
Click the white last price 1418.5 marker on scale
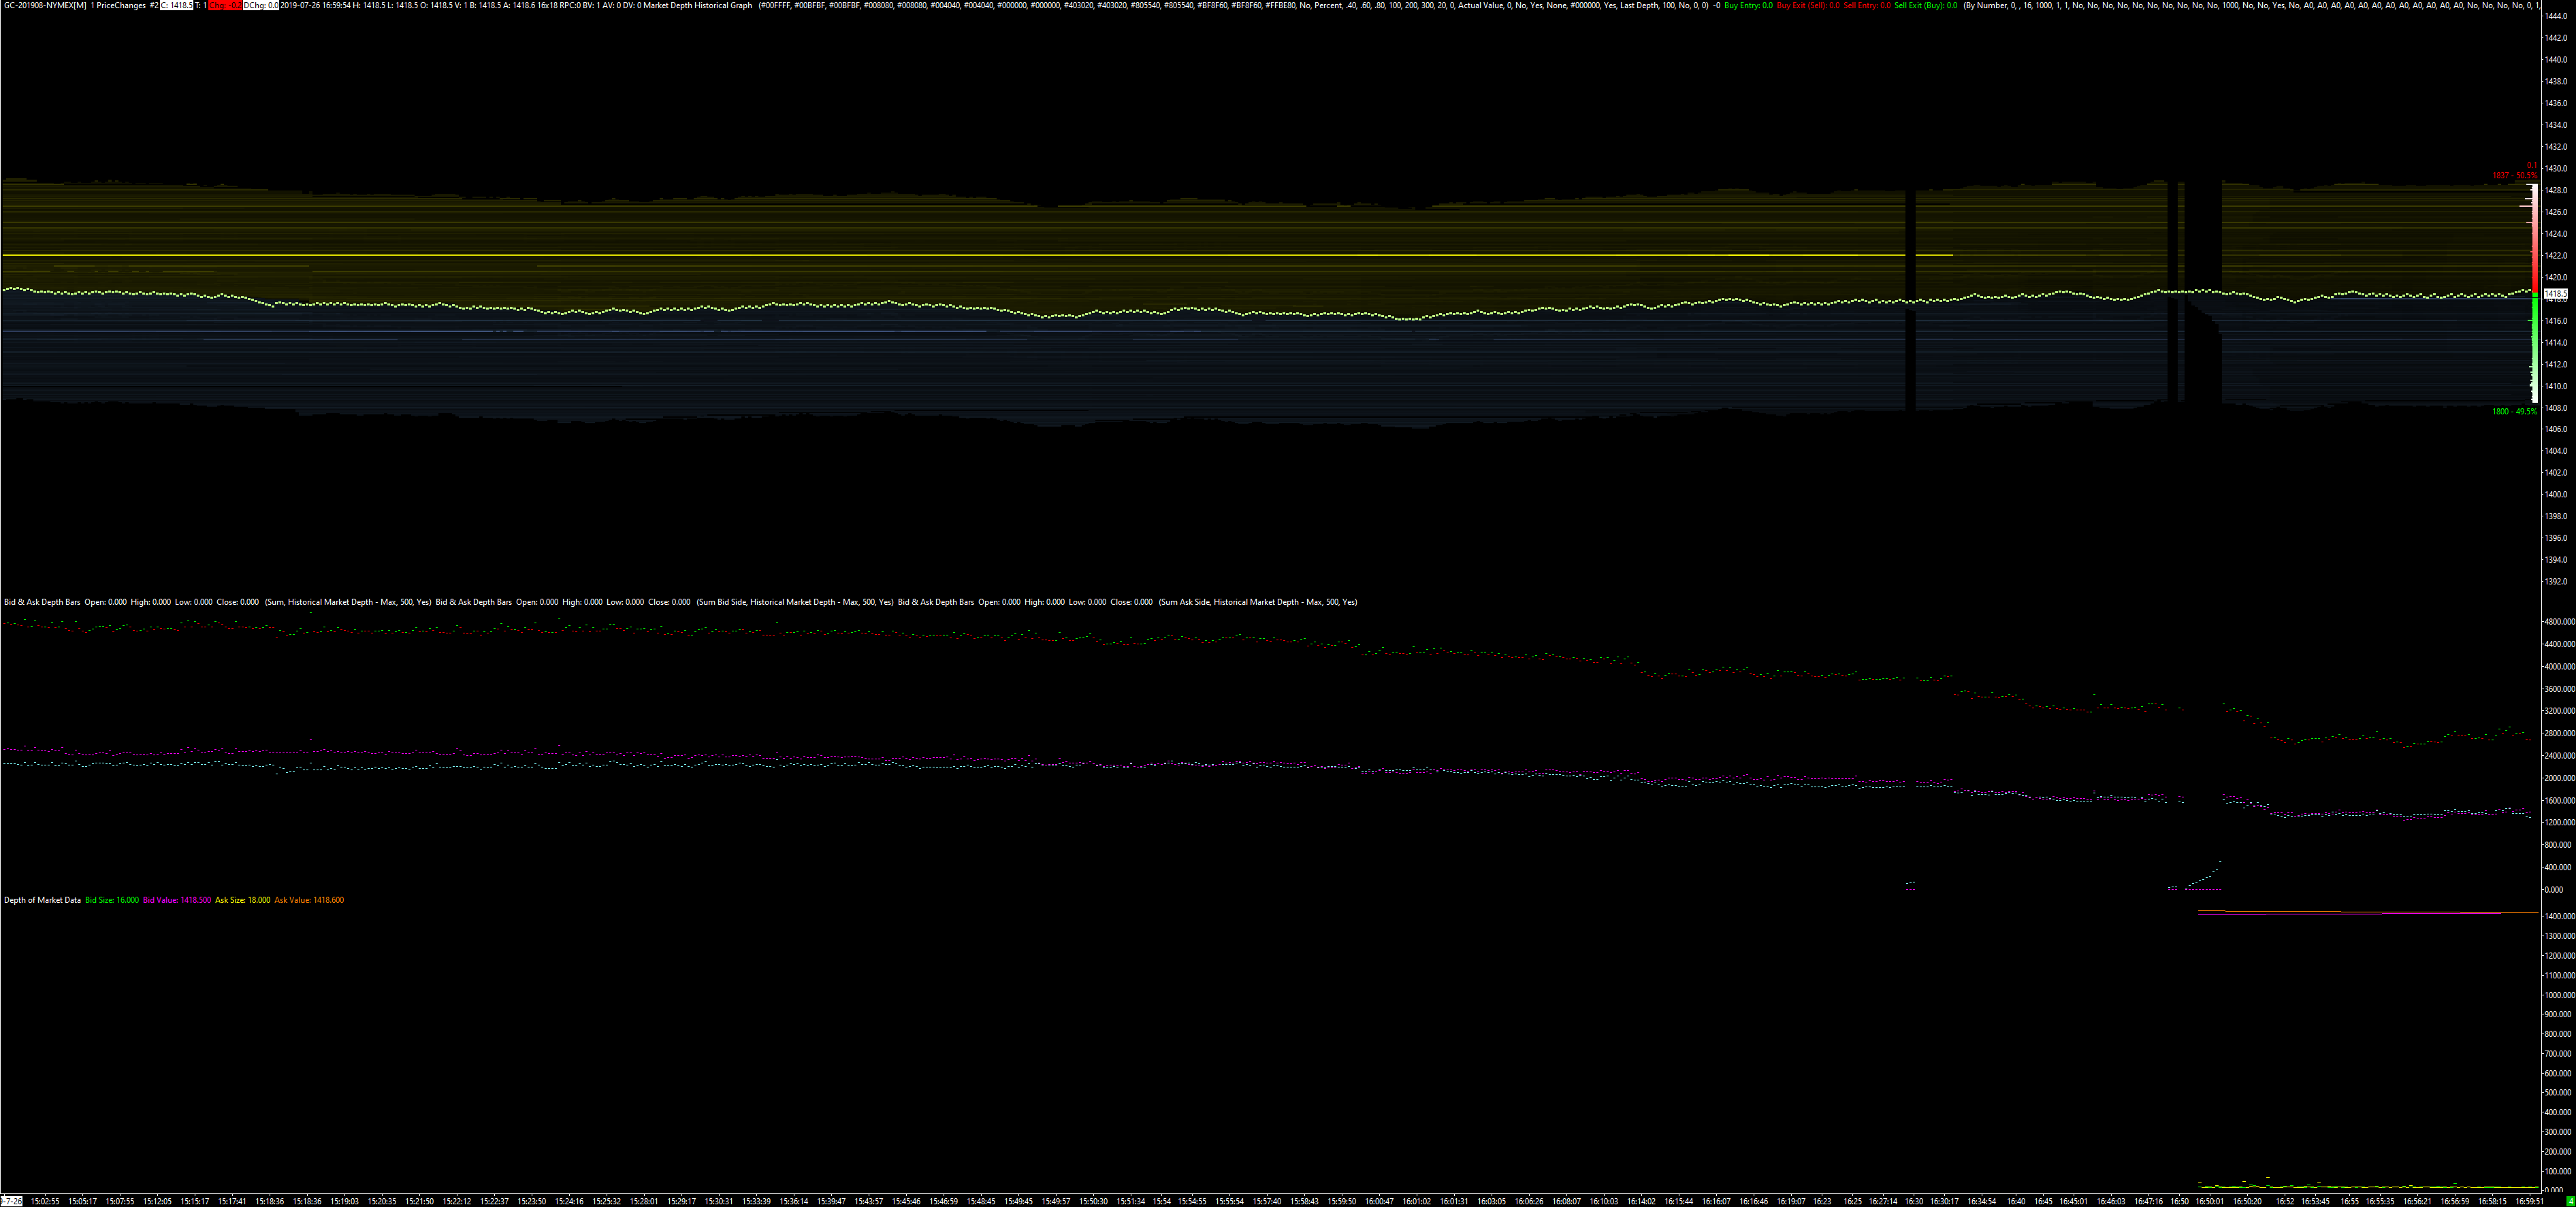(x=2555, y=295)
